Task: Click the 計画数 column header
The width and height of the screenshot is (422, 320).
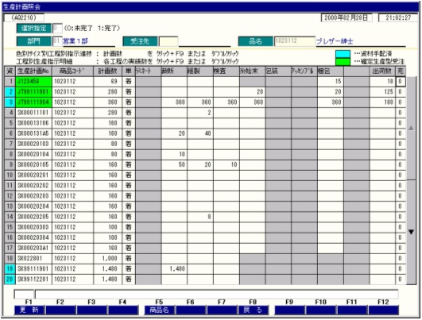Action: click(107, 71)
